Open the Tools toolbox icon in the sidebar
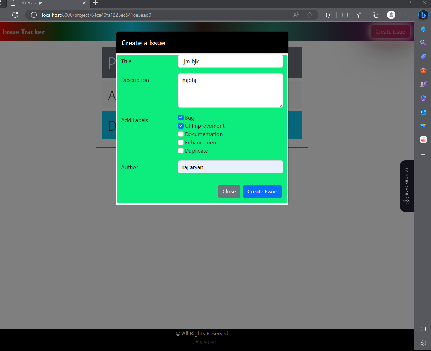This screenshot has height=351, width=431. coord(423,70)
